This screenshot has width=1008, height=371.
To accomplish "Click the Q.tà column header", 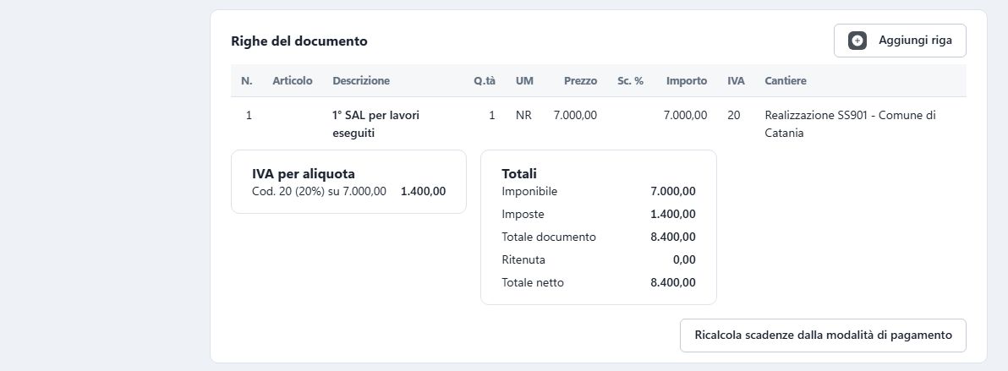I will click(485, 81).
